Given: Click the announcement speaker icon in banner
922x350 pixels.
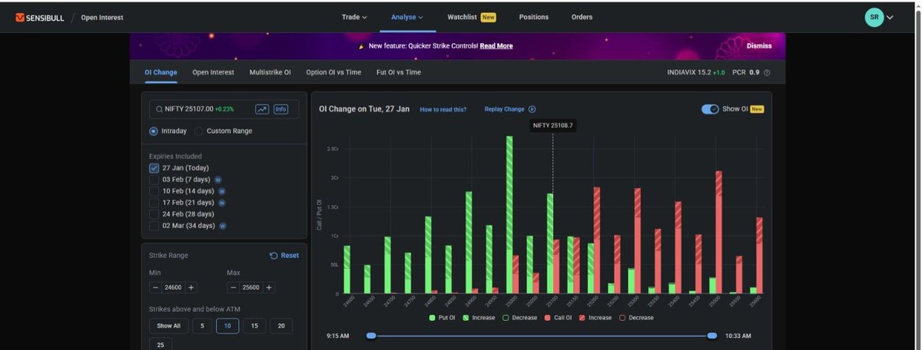Looking at the screenshot, I should point(361,46).
